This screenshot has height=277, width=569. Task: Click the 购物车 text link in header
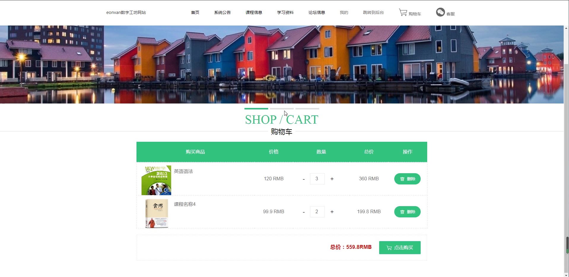pos(415,14)
